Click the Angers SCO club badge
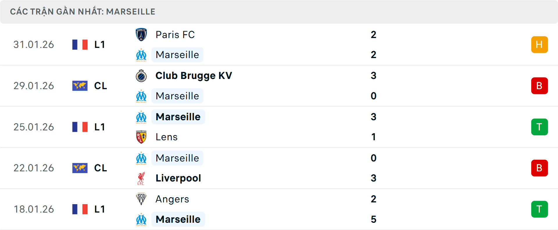The height and width of the screenshot is (230, 558). 142,199
